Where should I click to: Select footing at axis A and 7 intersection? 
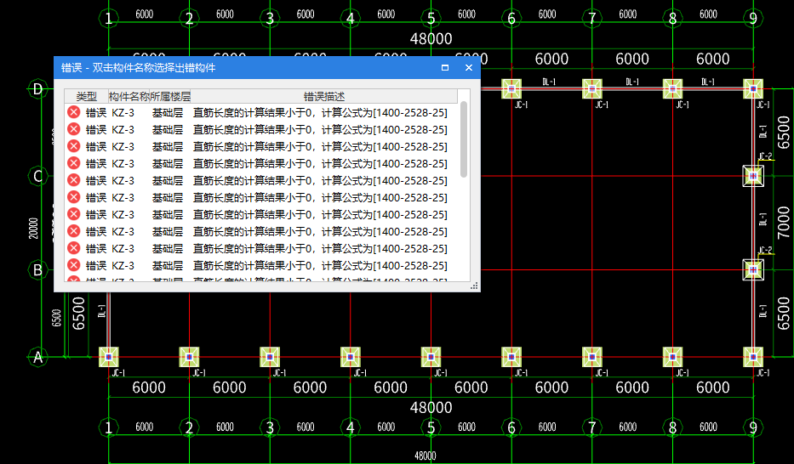tap(592, 357)
